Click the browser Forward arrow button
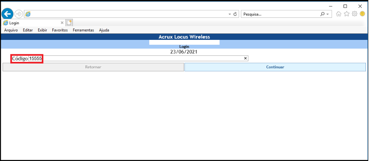Screen dimensions: 369x161 click(x=19, y=14)
